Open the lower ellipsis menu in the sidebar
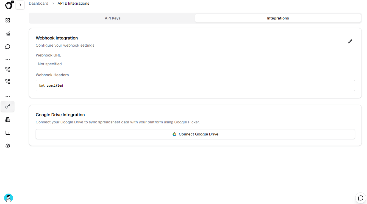This screenshot has height=204, width=367. point(7,96)
